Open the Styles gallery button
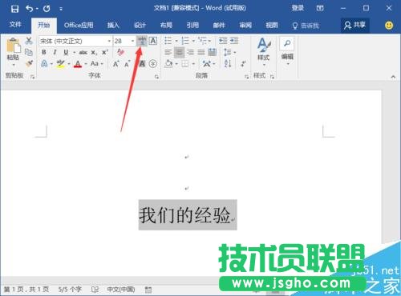 [264, 50]
